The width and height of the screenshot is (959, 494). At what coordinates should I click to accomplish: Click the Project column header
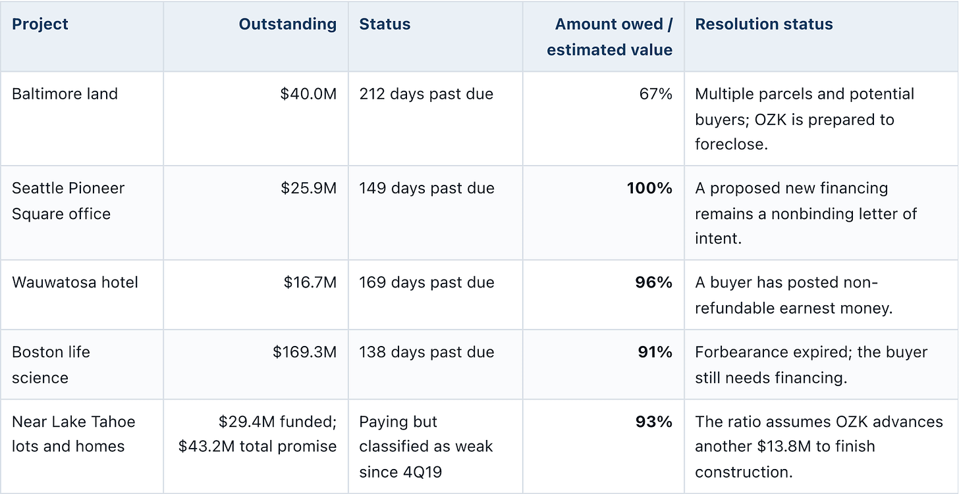[x=40, y=24]
